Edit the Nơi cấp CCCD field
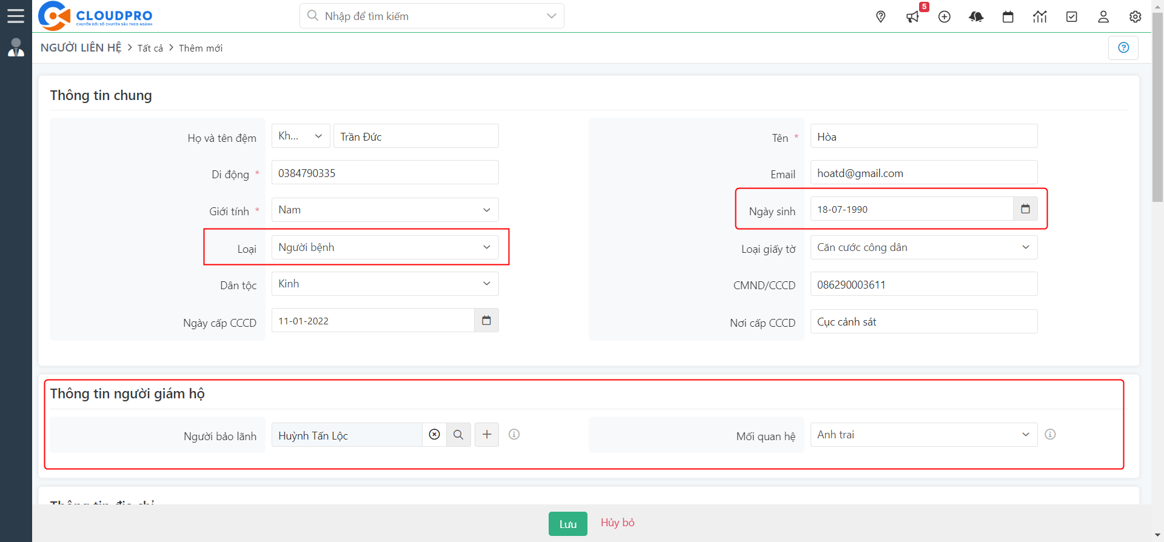 click(923, 321)
